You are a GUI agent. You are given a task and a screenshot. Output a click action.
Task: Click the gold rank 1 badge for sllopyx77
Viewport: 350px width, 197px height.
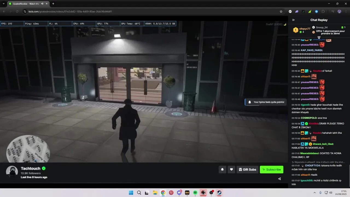pyautogui.click(x=295, y=30)
